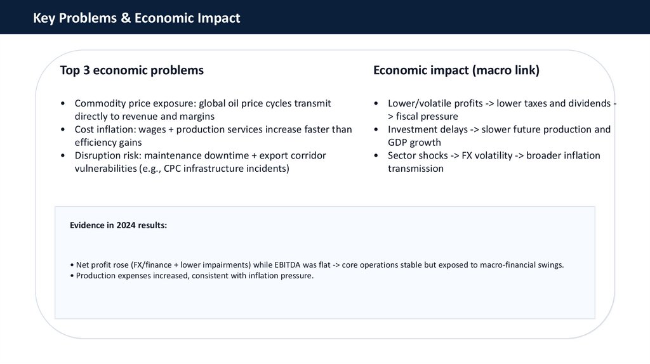This screenshot has width=650, height=364.
Task: Click the 'Commodity price exposure' bullet point
Action: (x=202, y=110)
